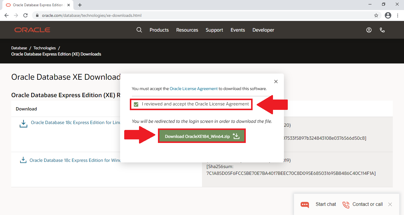Bookmark this page with the star icon
Image resolution: width=404 pixels, height=215 pixels.
pyautogui.click(x=376, y=15)
